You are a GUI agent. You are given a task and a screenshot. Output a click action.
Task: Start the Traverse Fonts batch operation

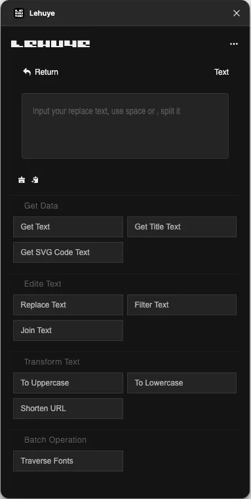tap(68, 461)
